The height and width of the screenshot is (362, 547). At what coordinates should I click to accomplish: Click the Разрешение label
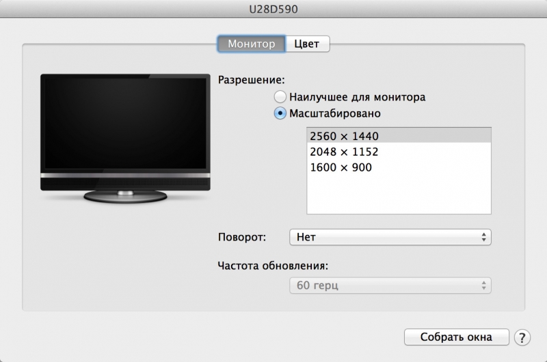[252, 80]
